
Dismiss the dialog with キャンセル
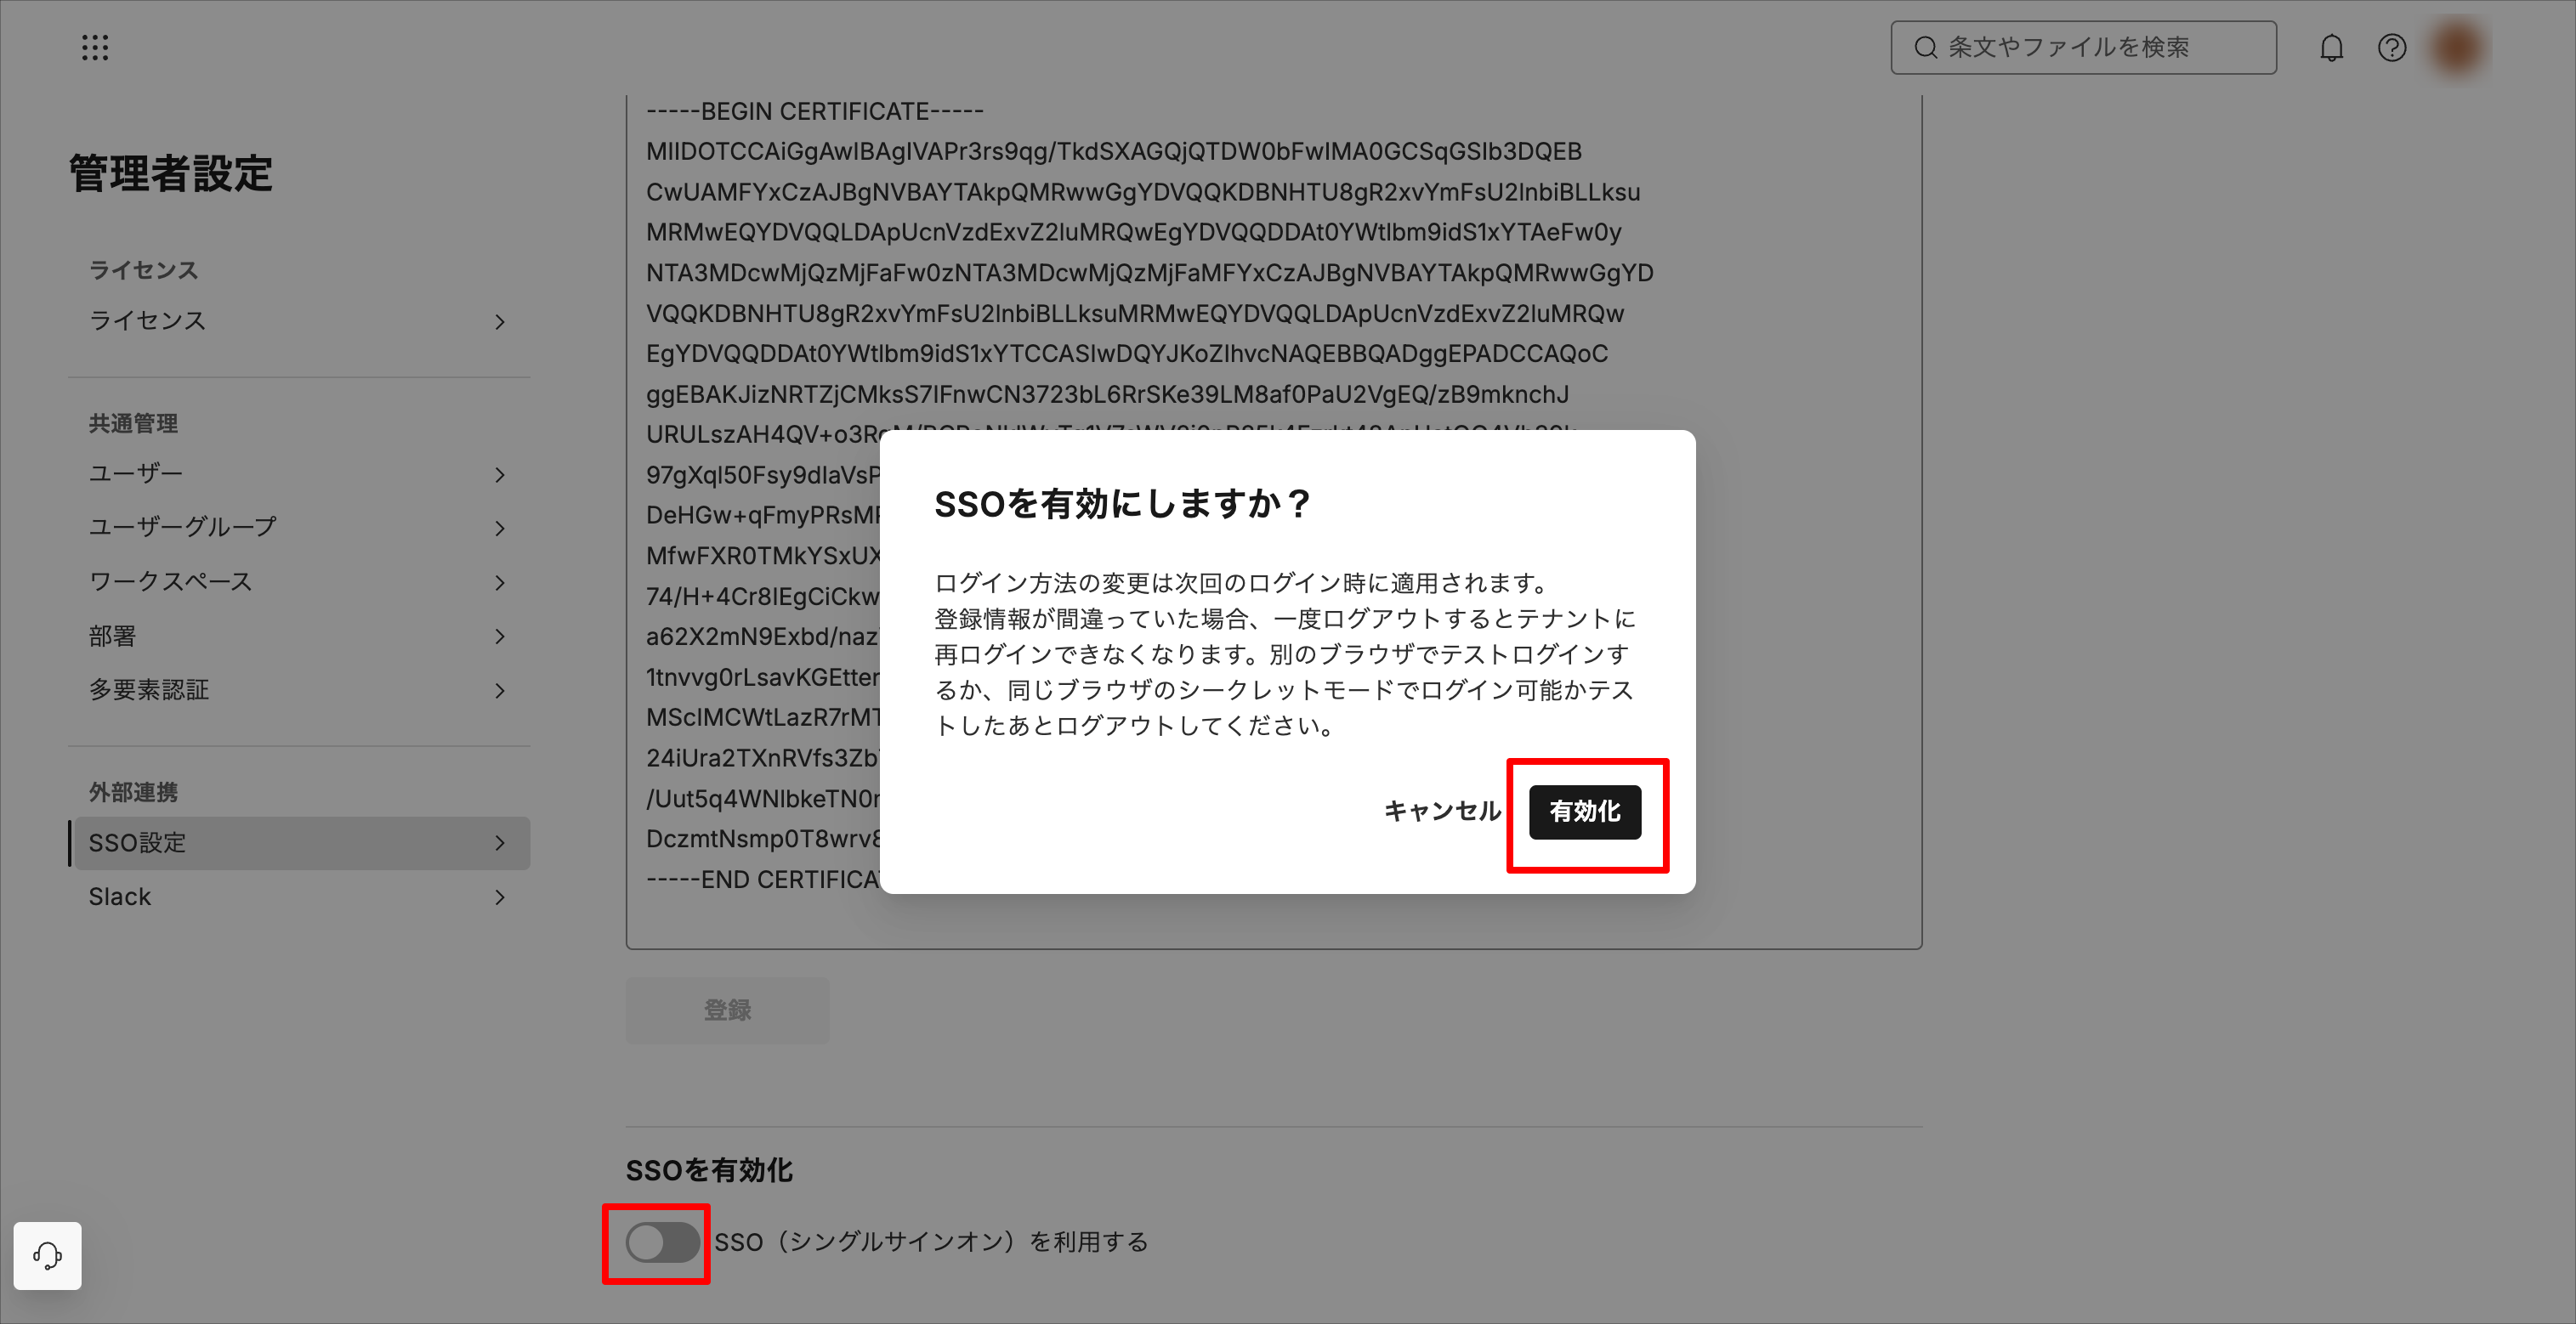click(x=1442, y=812)
